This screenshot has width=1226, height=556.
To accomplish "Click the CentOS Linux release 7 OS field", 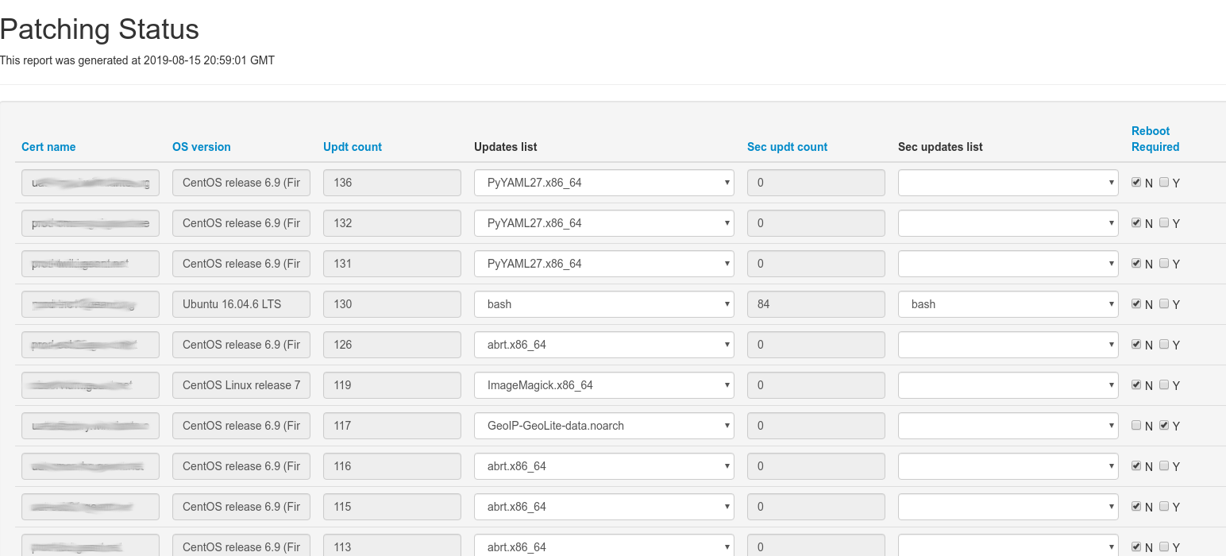I will (x=241, y=385).
